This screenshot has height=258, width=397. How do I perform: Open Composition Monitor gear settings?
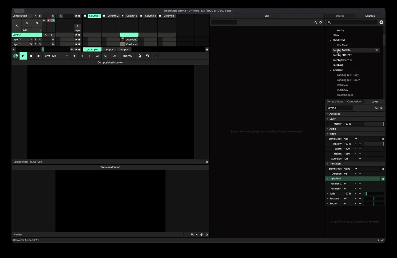point(207,162)
